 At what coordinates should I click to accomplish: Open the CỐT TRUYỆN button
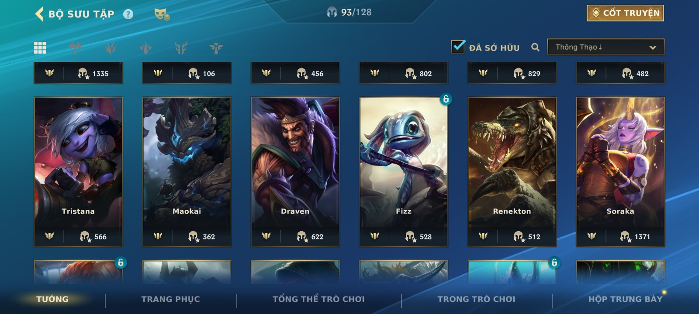625,13
